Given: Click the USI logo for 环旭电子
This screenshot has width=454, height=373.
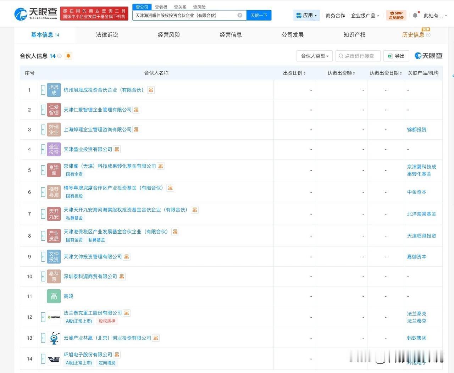Looking at the screenshot, I should pos(54,359).
